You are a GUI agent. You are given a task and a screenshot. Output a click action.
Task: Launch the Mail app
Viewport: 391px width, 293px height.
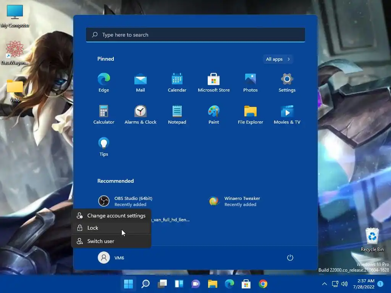coord(141,83)
